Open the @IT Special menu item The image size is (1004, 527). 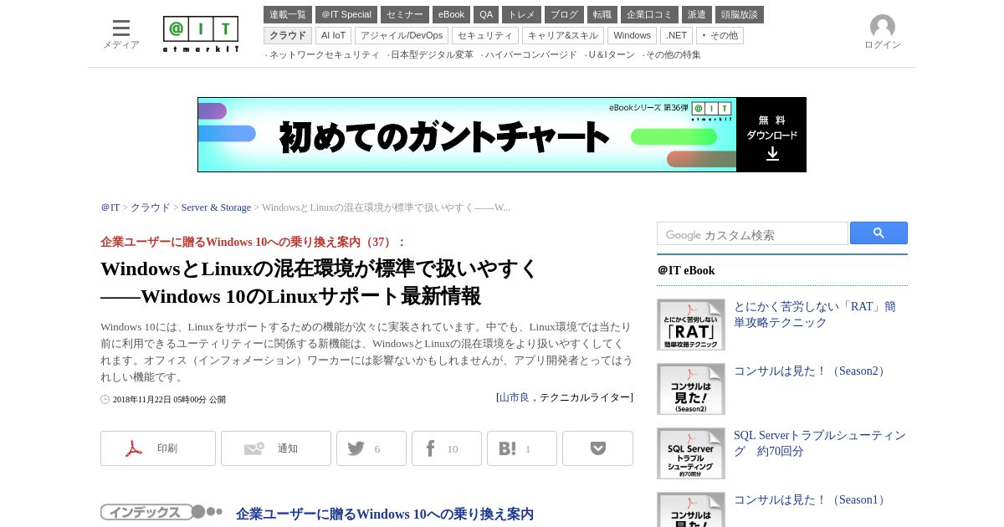[346, 14]
